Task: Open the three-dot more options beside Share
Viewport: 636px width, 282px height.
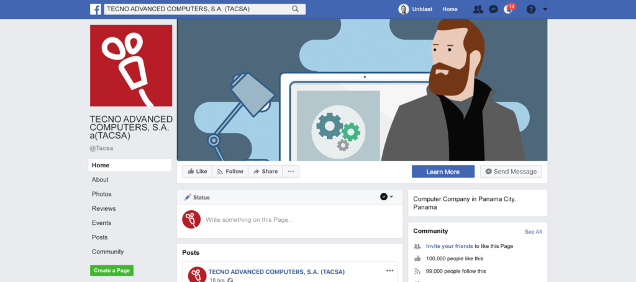Action: (x=291, y=172)
